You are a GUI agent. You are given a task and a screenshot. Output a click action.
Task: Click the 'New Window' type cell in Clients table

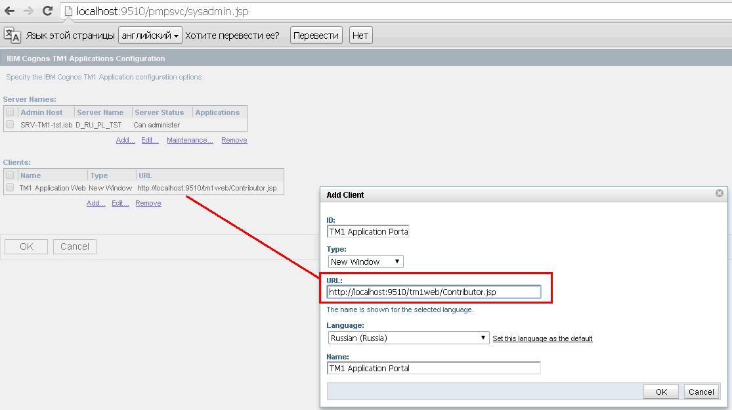click(x=110, y=188)
